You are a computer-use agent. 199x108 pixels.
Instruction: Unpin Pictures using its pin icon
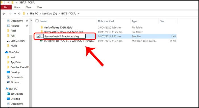click(x=27, y=26)
